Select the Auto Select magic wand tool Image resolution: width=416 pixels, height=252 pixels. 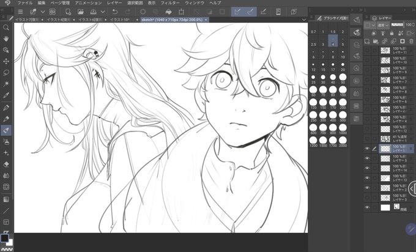6,84
